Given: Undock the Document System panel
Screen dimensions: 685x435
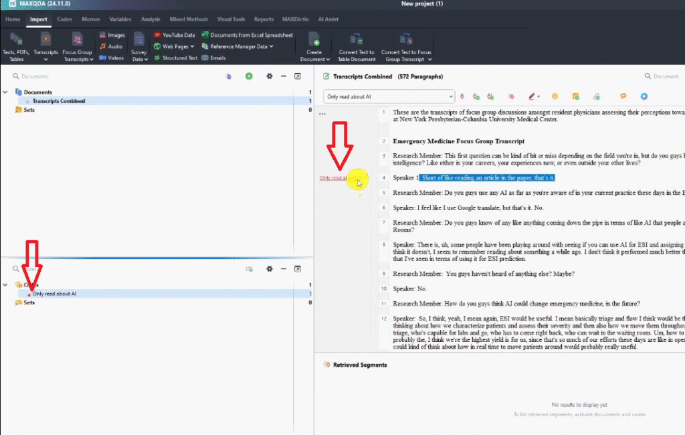Looking at the screenshot, I should 297,76.
